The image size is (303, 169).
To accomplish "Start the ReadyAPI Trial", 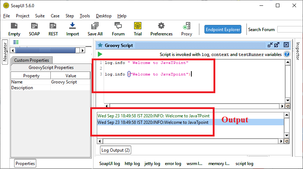I will click(138, 29).
